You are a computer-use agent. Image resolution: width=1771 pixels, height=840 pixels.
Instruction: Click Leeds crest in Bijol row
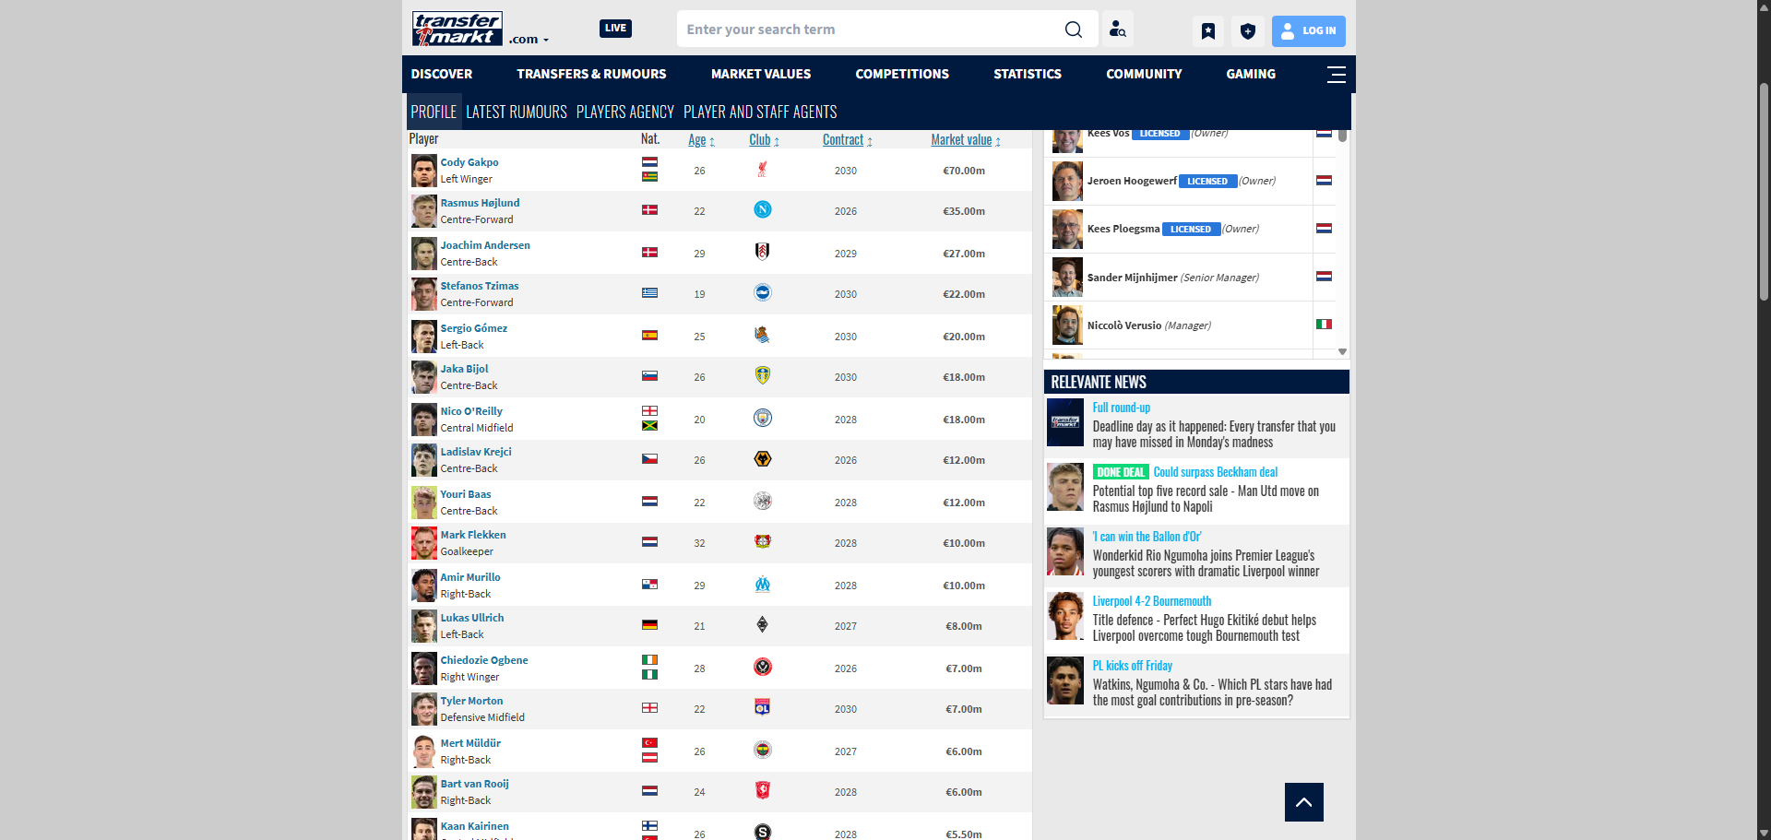pyautogui.click(x=762, y=376)
